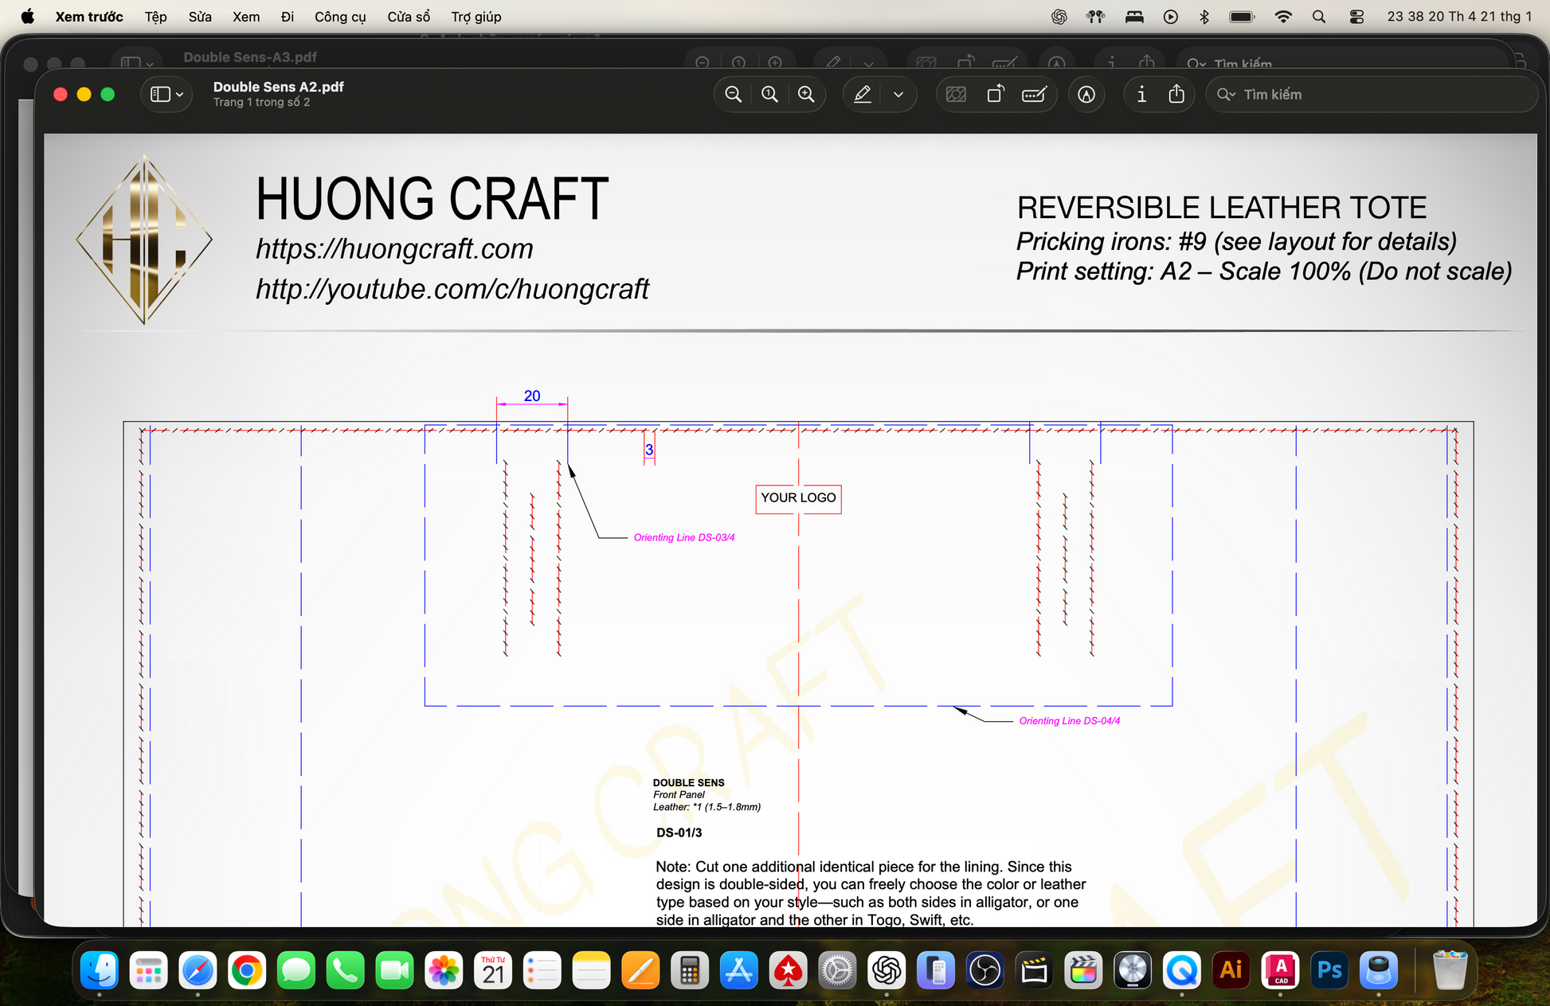Viewport: 1550px width, 1006px height.
Task: Open the Share menu
Action: [1176, 95]
